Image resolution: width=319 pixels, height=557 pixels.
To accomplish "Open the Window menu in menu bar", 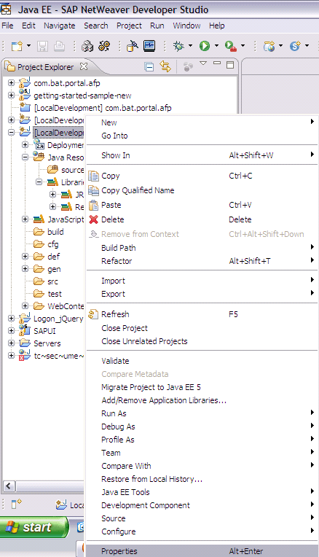I will click(186, 26).
